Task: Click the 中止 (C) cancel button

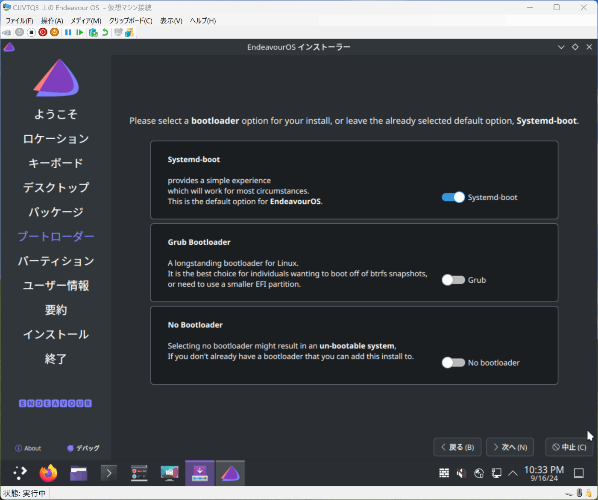Action: pos(569,447)
